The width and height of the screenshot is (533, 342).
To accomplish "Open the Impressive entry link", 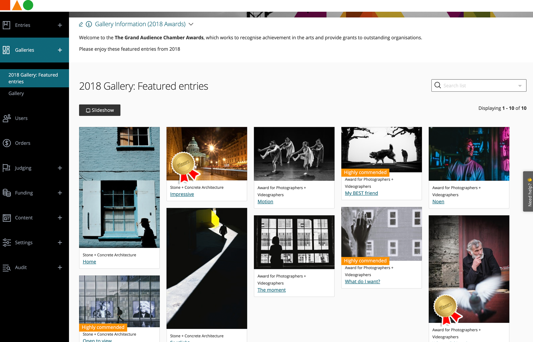I will pyautogui.click(x=182, y=194).
